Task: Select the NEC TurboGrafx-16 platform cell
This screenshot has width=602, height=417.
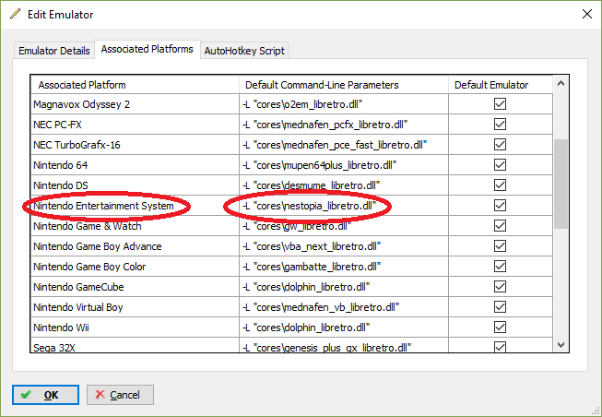Action: pyautogui.click(x=135, y=145)
